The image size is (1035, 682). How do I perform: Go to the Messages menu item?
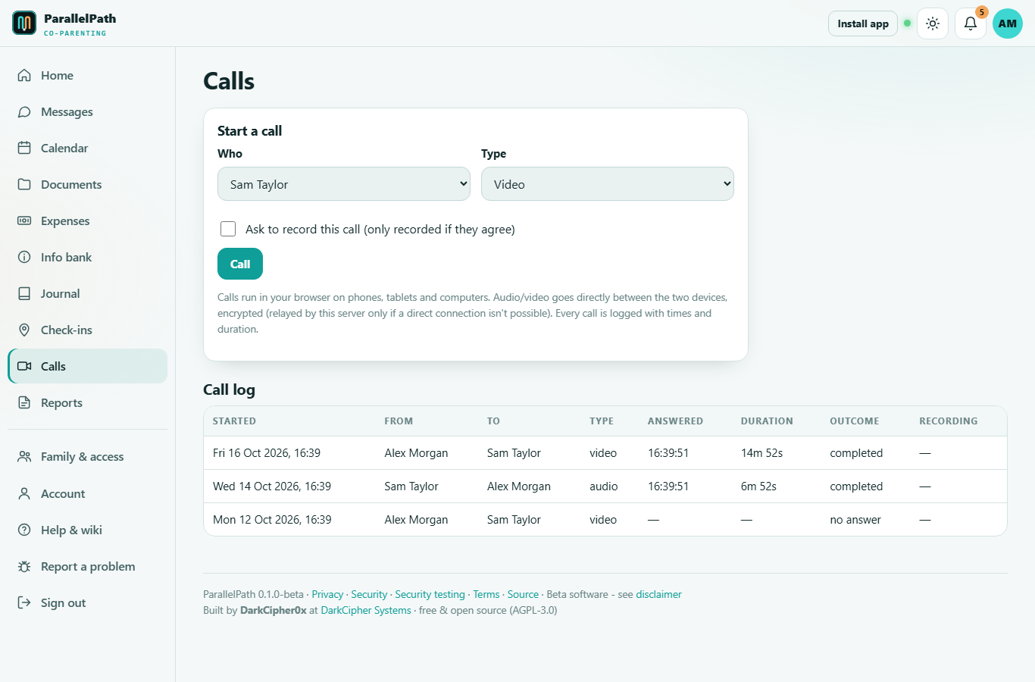click(x=87, y=111)
